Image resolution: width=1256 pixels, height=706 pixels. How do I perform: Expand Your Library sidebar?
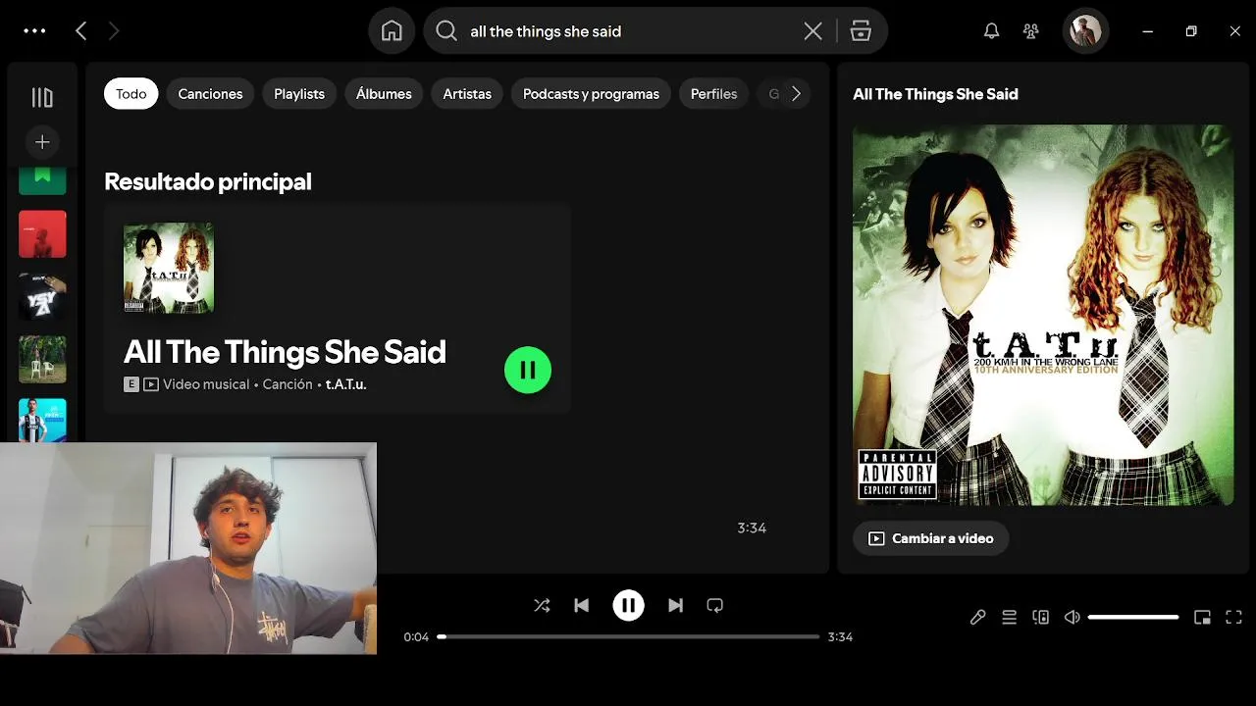click(42, 97)
